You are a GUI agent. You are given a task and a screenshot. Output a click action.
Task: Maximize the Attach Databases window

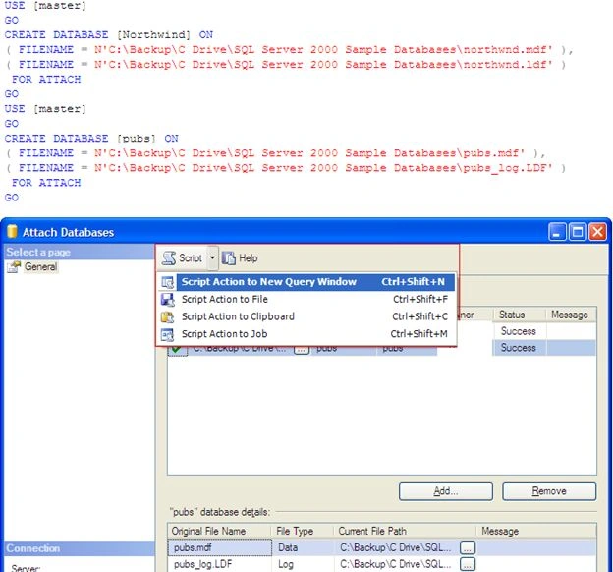[x=578, y=232]
